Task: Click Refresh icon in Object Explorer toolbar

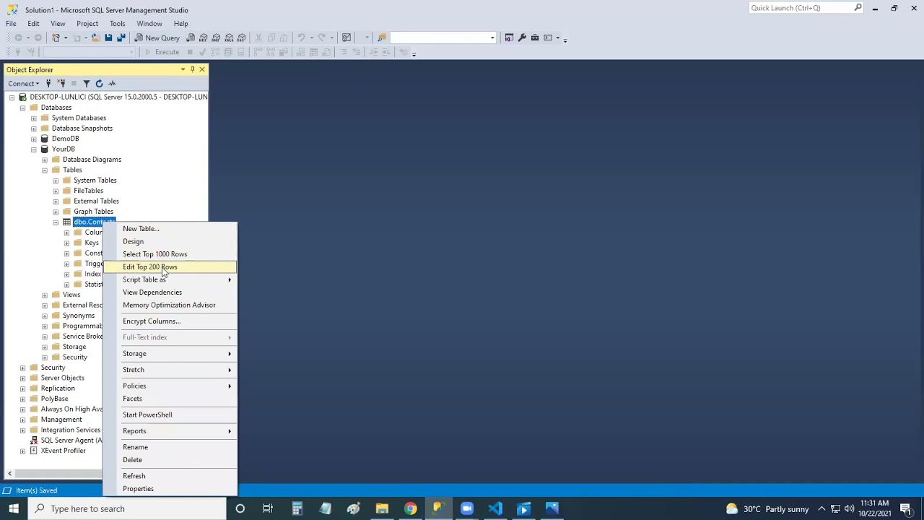Action: pyautogui.click(x=100, y=83)
